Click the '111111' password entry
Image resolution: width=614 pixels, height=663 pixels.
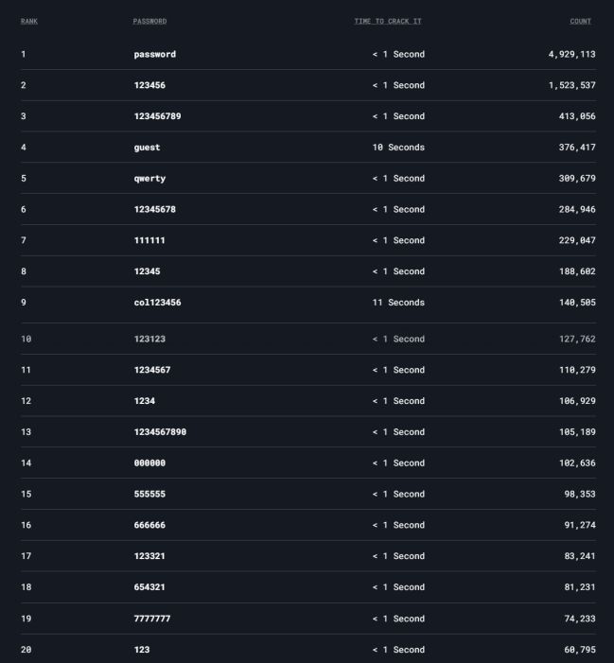click(x=149, y=240)
